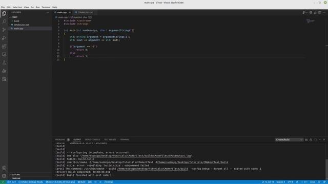Open the CTest/build path link after -B

click(193, 162)
